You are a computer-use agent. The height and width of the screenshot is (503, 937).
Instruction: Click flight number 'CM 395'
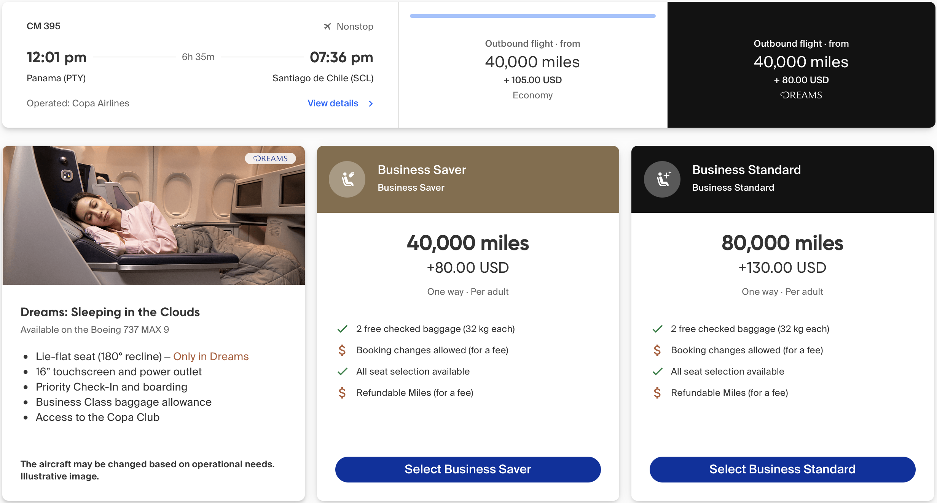point(43,26)
